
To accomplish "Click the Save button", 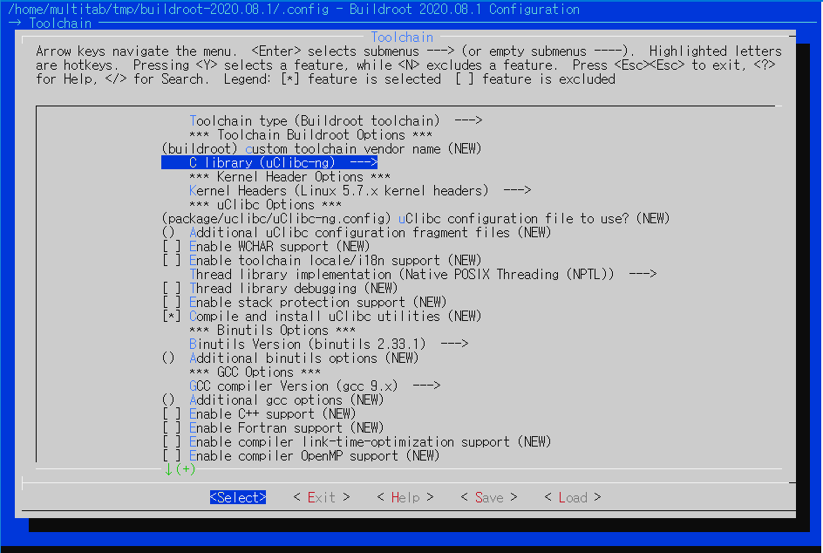I will [488, 497].
